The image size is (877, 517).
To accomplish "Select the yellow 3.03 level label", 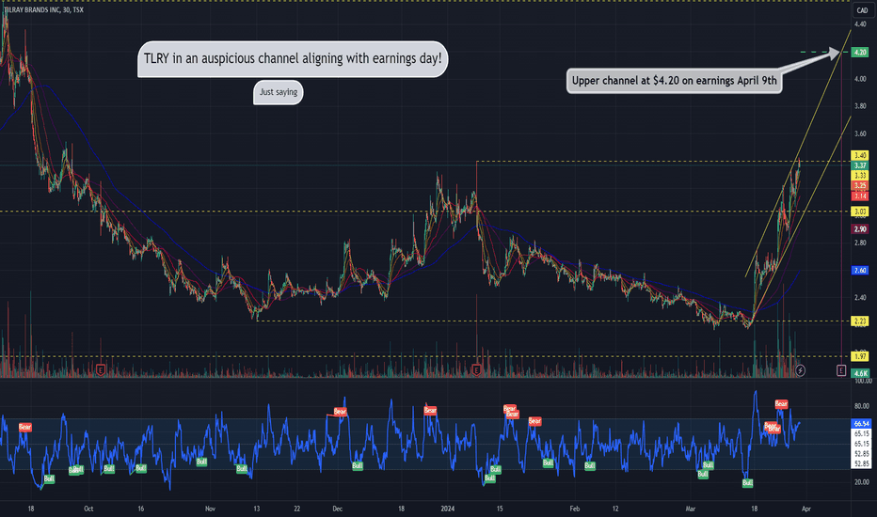I will 860,211.
